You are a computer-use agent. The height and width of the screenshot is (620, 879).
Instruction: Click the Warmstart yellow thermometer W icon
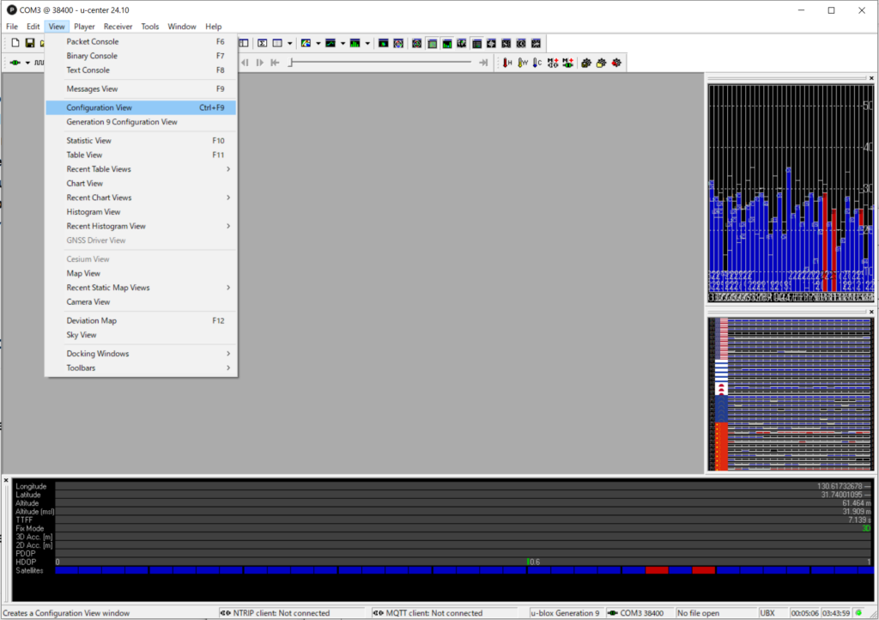(x=523, y=63)
